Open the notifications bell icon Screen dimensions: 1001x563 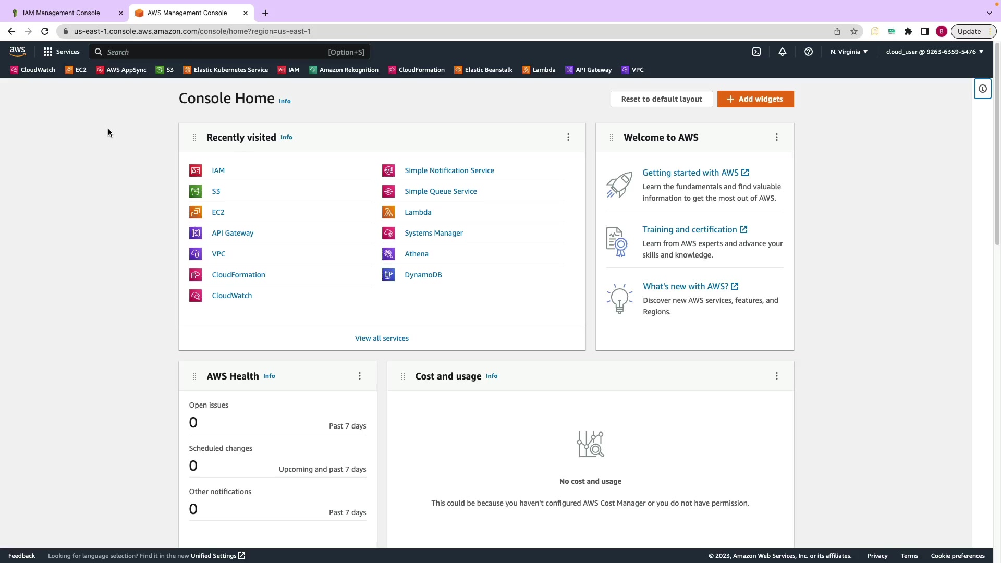(783, 52)
